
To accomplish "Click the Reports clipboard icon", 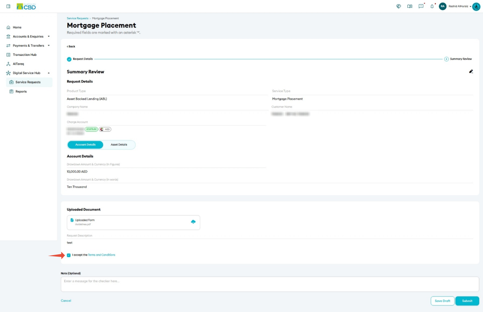I will point(11,91).
